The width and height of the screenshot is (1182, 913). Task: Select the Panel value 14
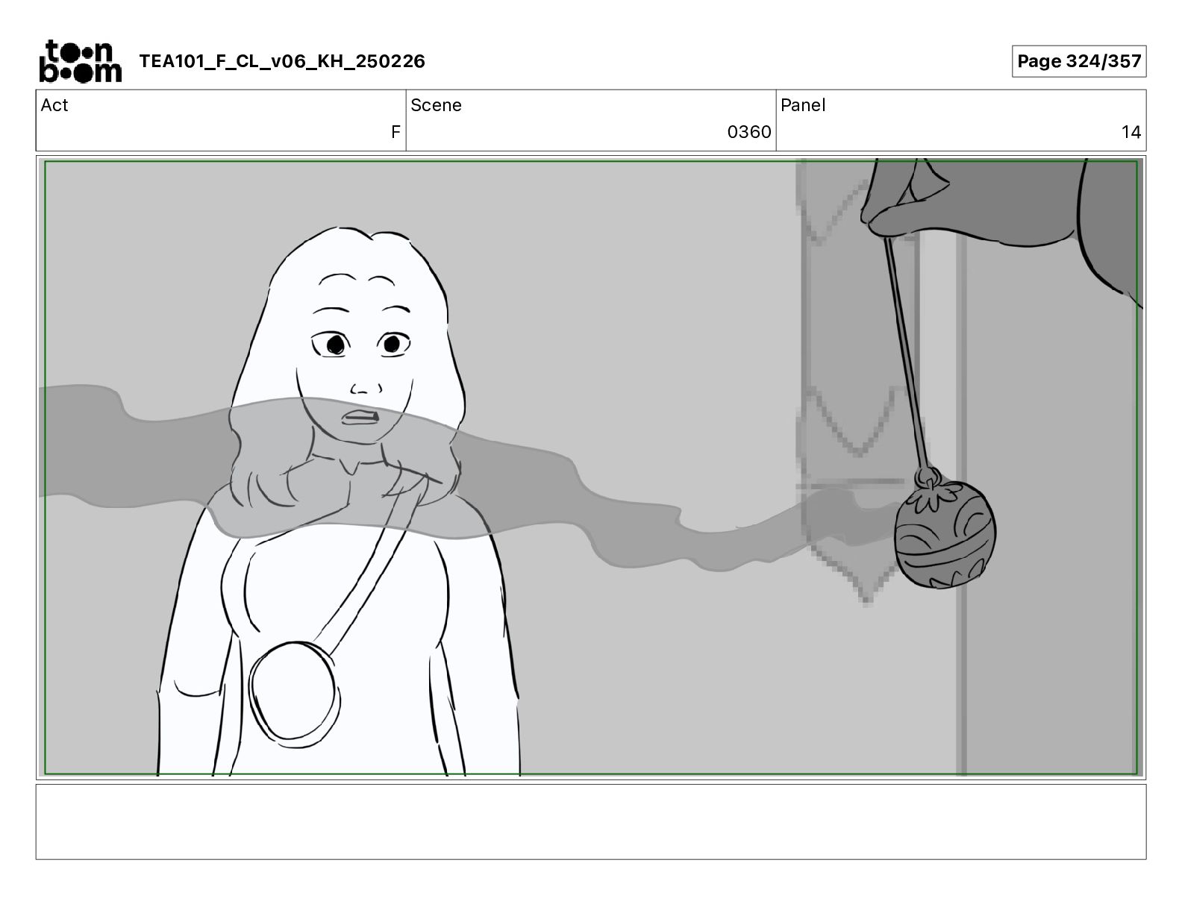pos(1131,132)
